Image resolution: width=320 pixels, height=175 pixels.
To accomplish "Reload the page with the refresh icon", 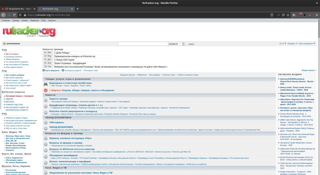I will pos(14,15).
